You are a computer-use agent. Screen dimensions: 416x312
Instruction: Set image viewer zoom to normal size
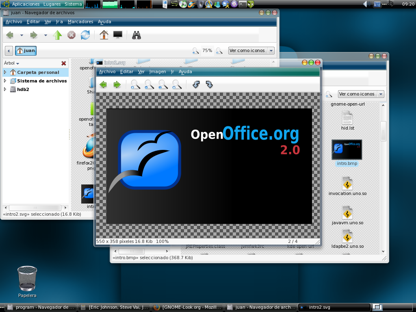pyautogui.click(x=163, y=84)
